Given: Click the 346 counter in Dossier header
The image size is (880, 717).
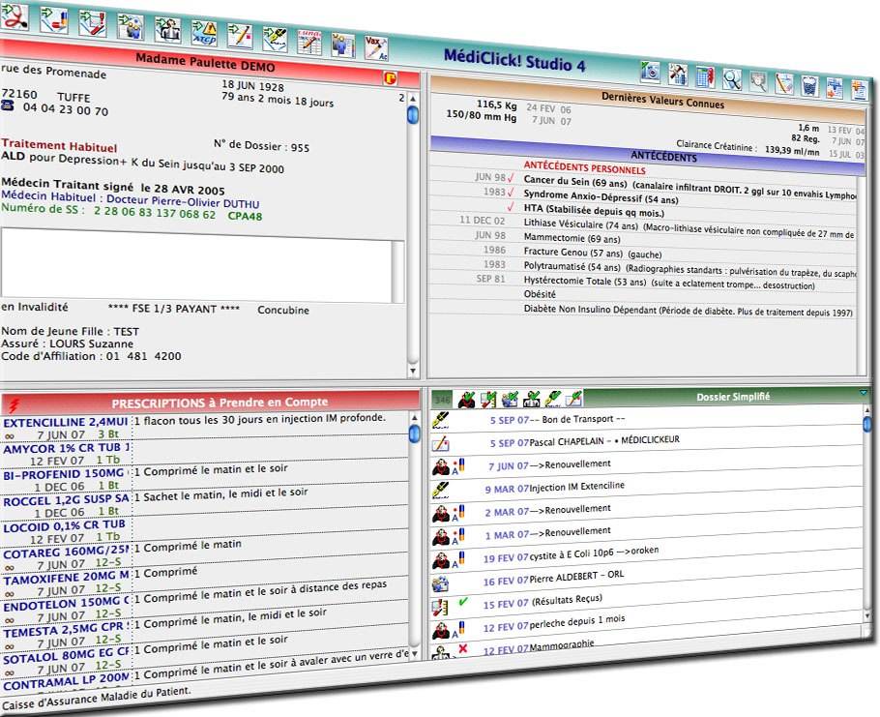Looking at the screenshot, I should pos(442,400).
